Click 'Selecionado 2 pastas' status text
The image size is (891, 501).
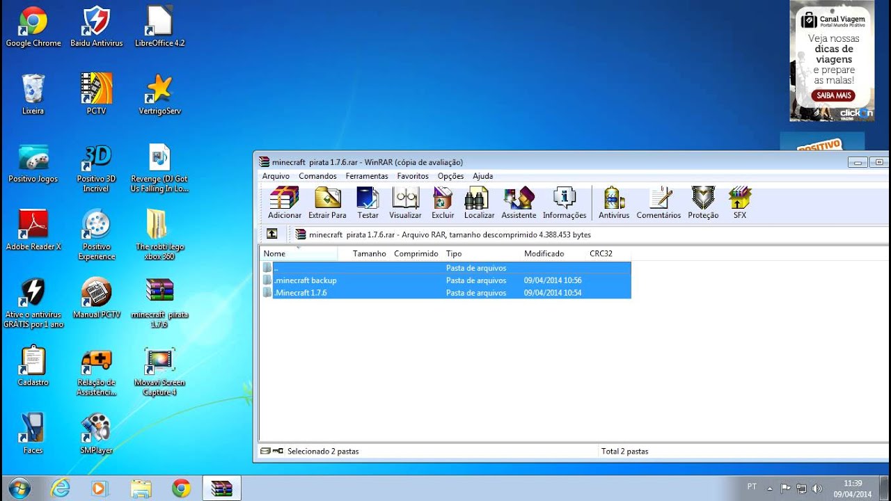[323, 451]
